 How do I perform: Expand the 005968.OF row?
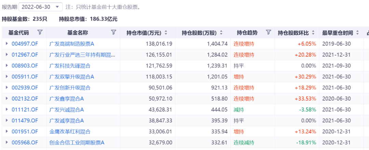pos(7,142)
